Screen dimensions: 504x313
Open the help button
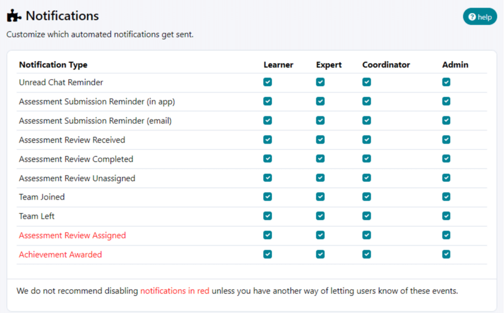pyautogui.click(x=480, y=17)
